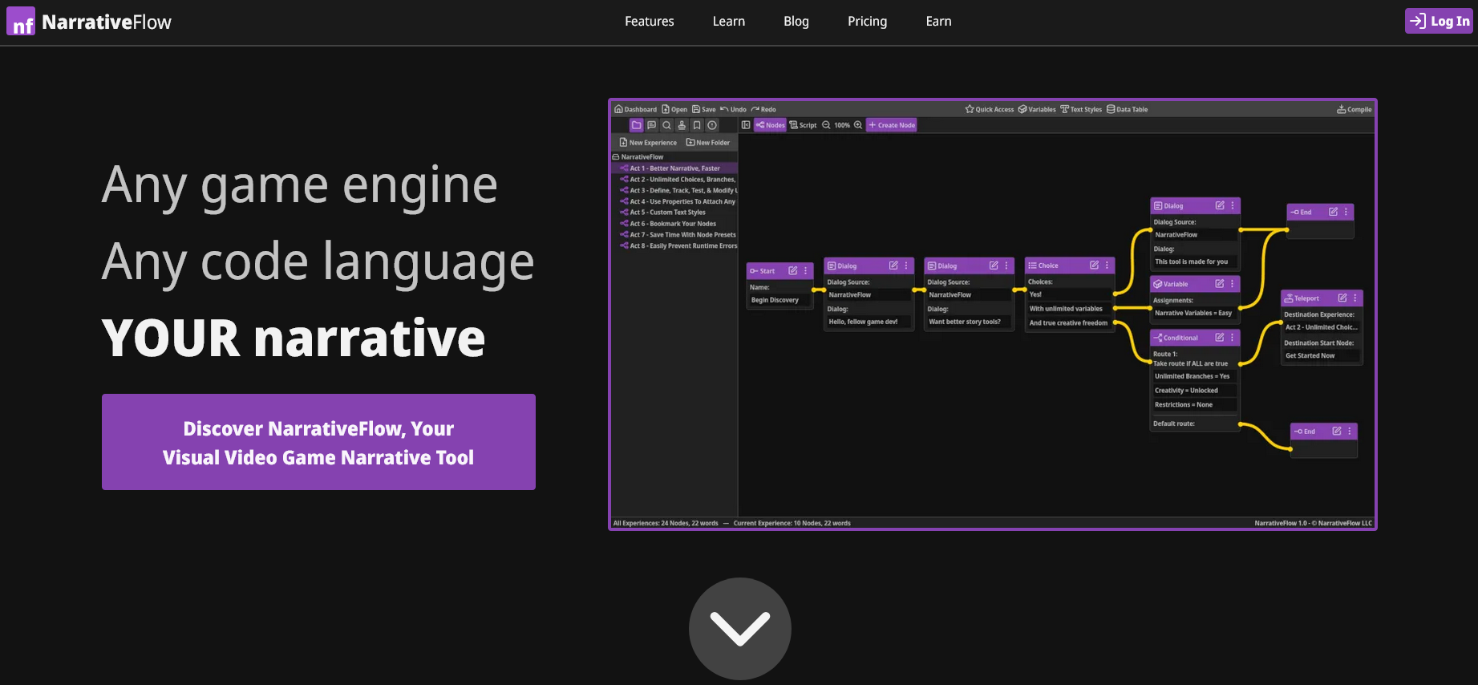Screen dimensions: 1478x685
Task: Click edit icon on the Start node
Action: [x=793, y=271]
